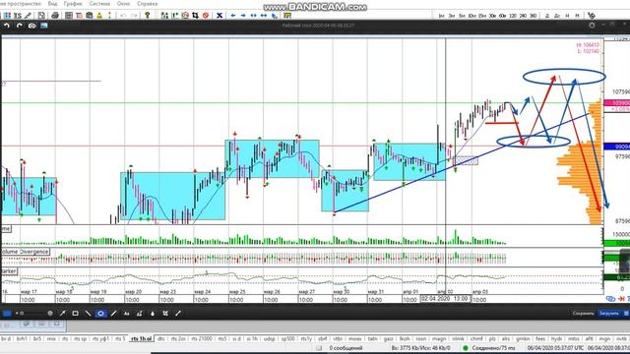Switch to the udsp tab
Screen dimensions: 630x354
269,338
